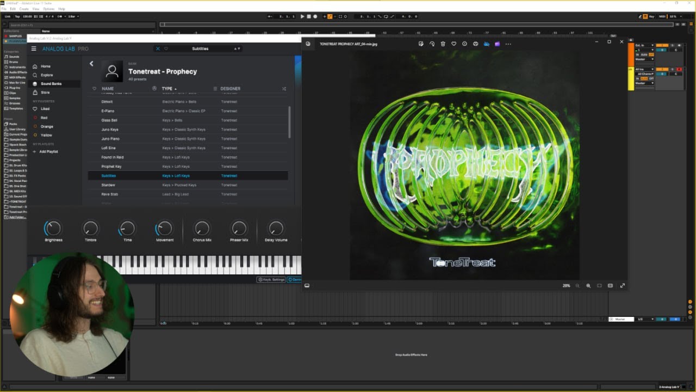The width and height of the screenshot is (696, 392).
Task: Zoom out the image in the photo viewer
Action: pos(577,285)
